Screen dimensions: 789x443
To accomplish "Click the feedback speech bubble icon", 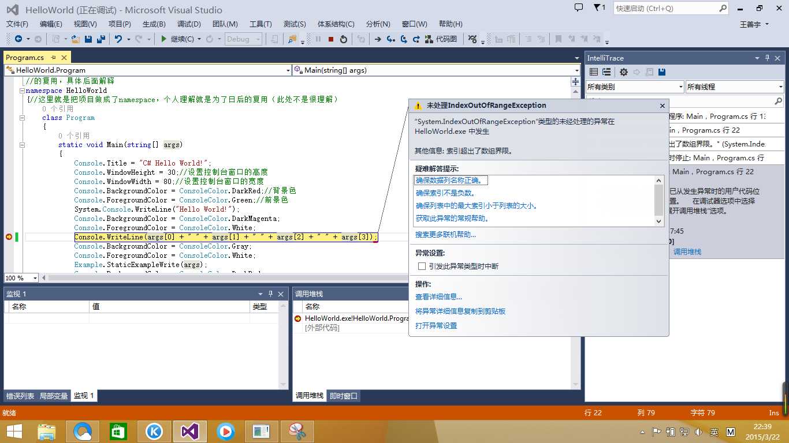I will pyautogui.click(x=579, y=7).
